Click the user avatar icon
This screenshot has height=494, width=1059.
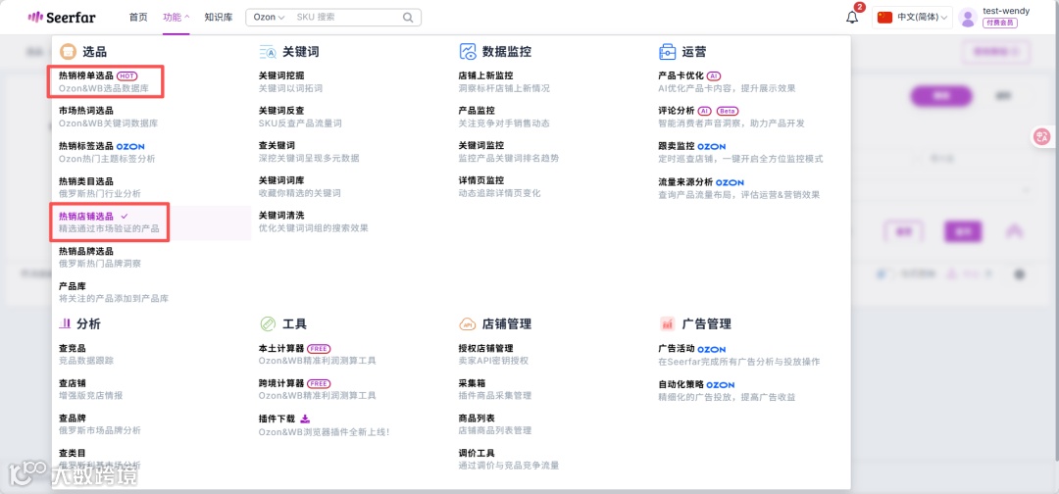(968, 18)
